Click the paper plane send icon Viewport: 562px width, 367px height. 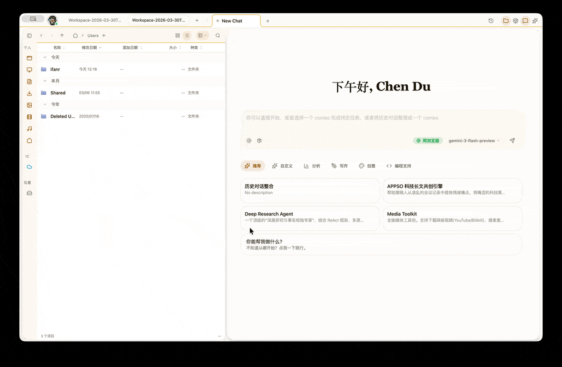512,140
